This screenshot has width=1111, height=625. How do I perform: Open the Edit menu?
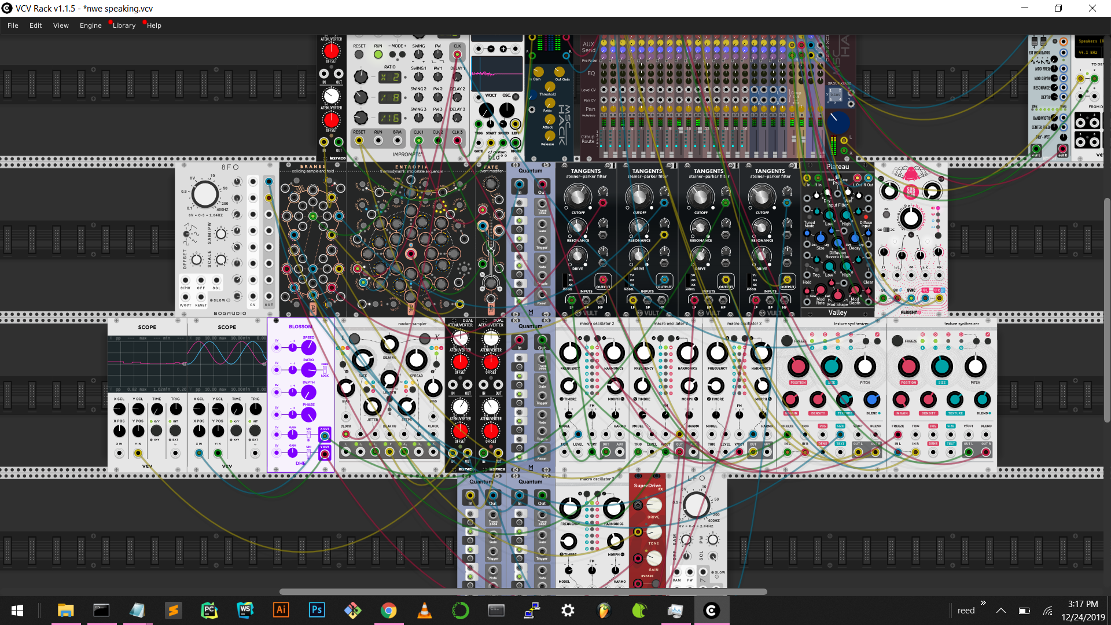35,25
